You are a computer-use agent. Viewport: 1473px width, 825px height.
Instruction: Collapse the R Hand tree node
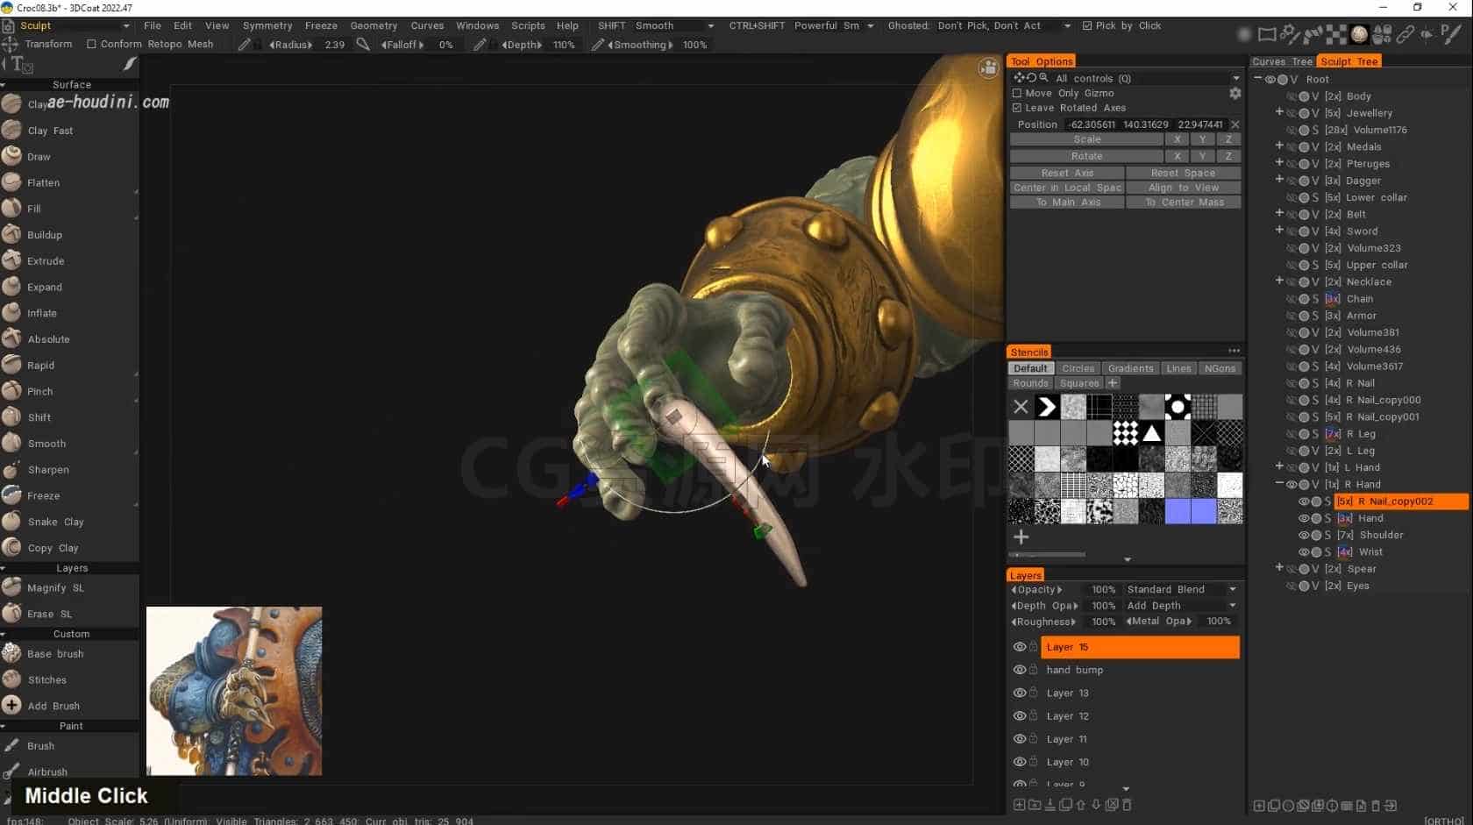point(1279,484)
